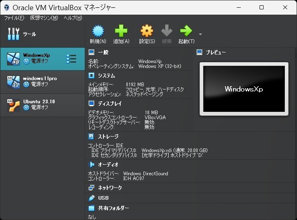Select the windows11pro virtual machine

pyautogui.click(x=43, y=82)
